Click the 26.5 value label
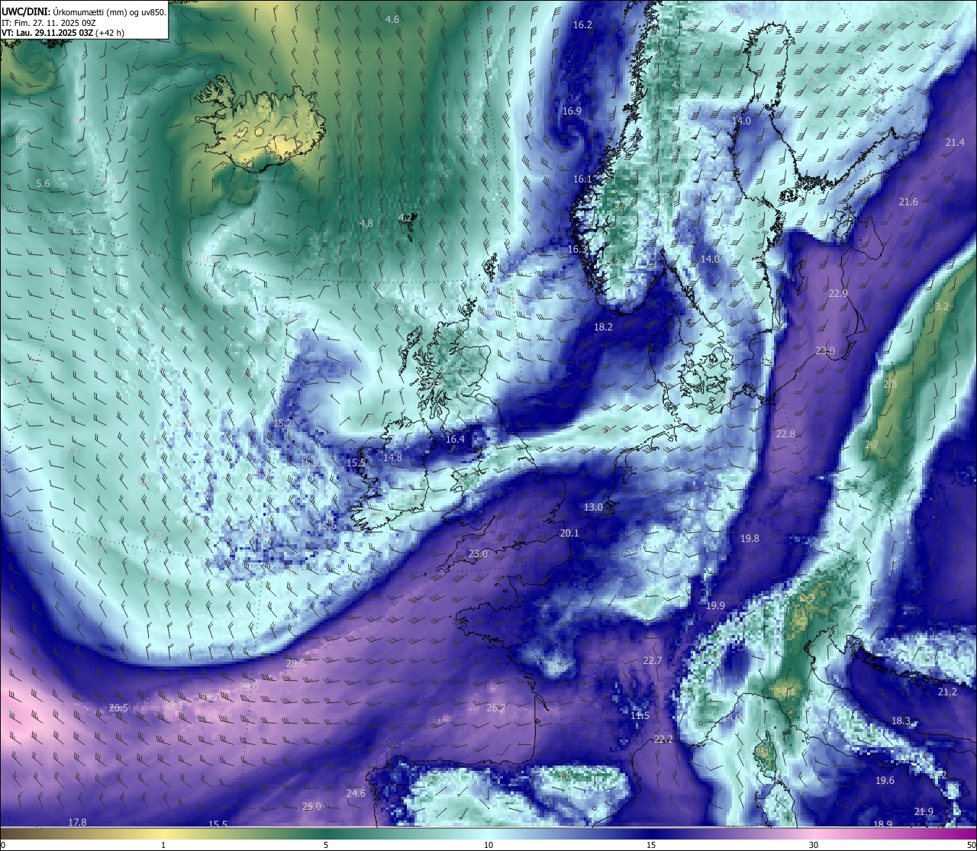Viewport: 977px width, 851px height. [118, 708]
